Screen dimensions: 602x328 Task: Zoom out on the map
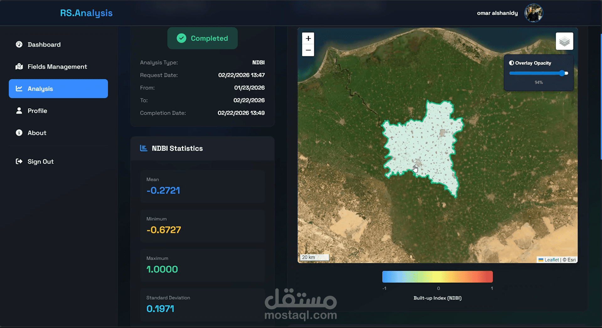(308, 50)
